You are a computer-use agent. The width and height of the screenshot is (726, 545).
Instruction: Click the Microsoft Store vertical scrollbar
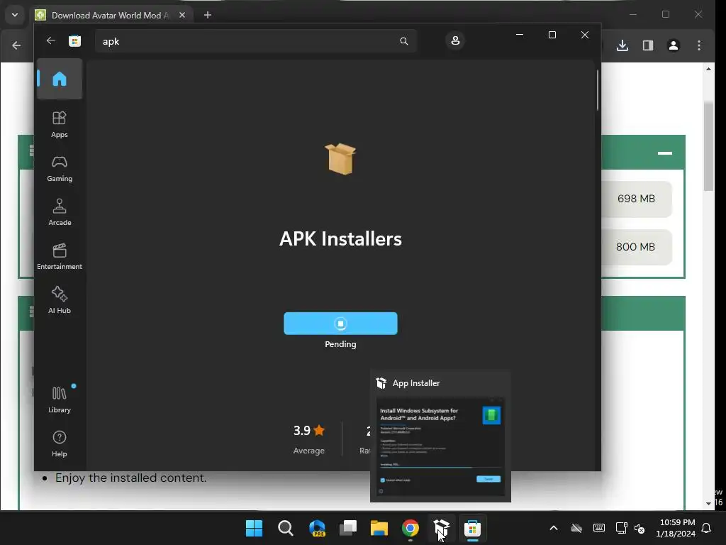click(597, 90)
